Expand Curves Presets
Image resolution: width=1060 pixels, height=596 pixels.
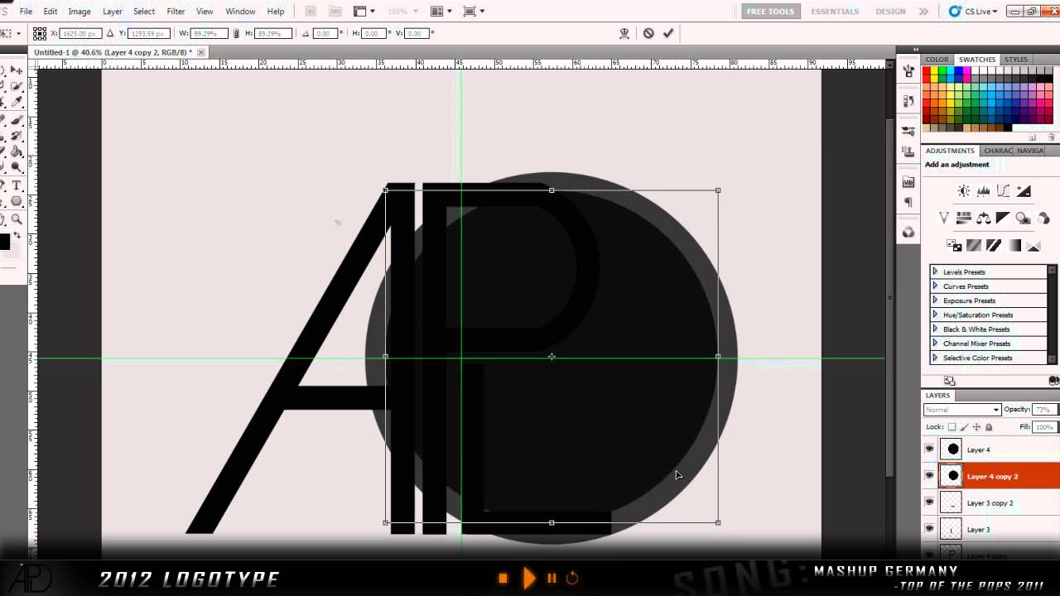(935, 286)
